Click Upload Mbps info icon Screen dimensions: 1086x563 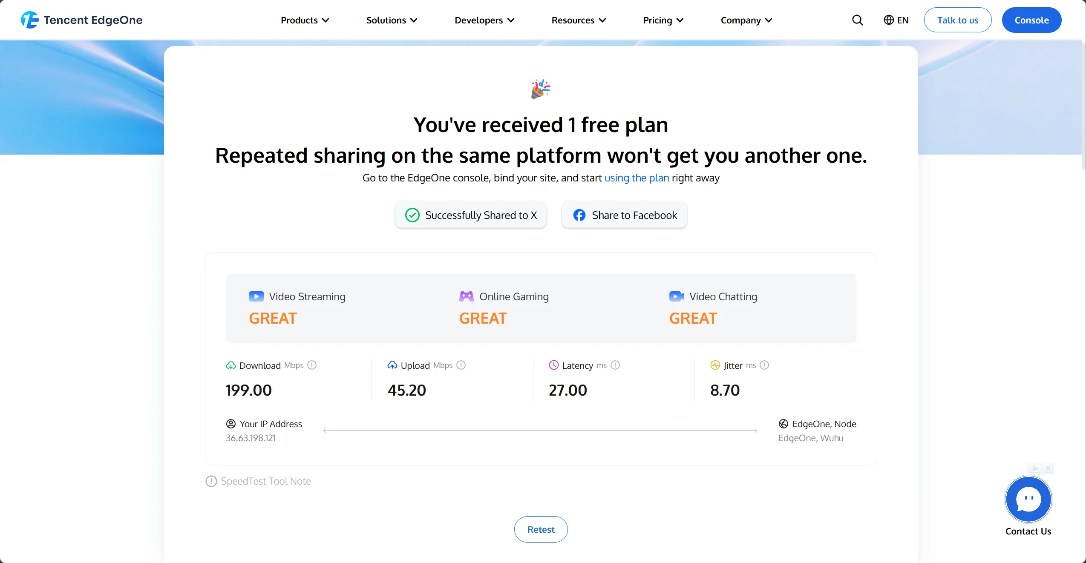(x=461, y=365)
